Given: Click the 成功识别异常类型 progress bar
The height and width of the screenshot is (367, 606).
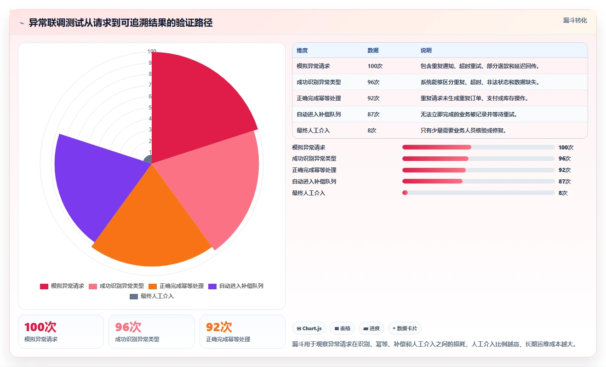Looking at the screenshot, I should tap(478, 159).
